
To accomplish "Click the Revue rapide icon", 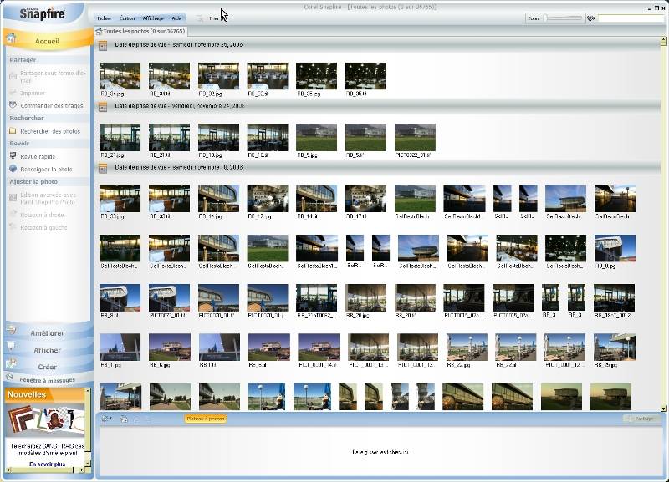I will pyautogui.click(x=13, y=155).
